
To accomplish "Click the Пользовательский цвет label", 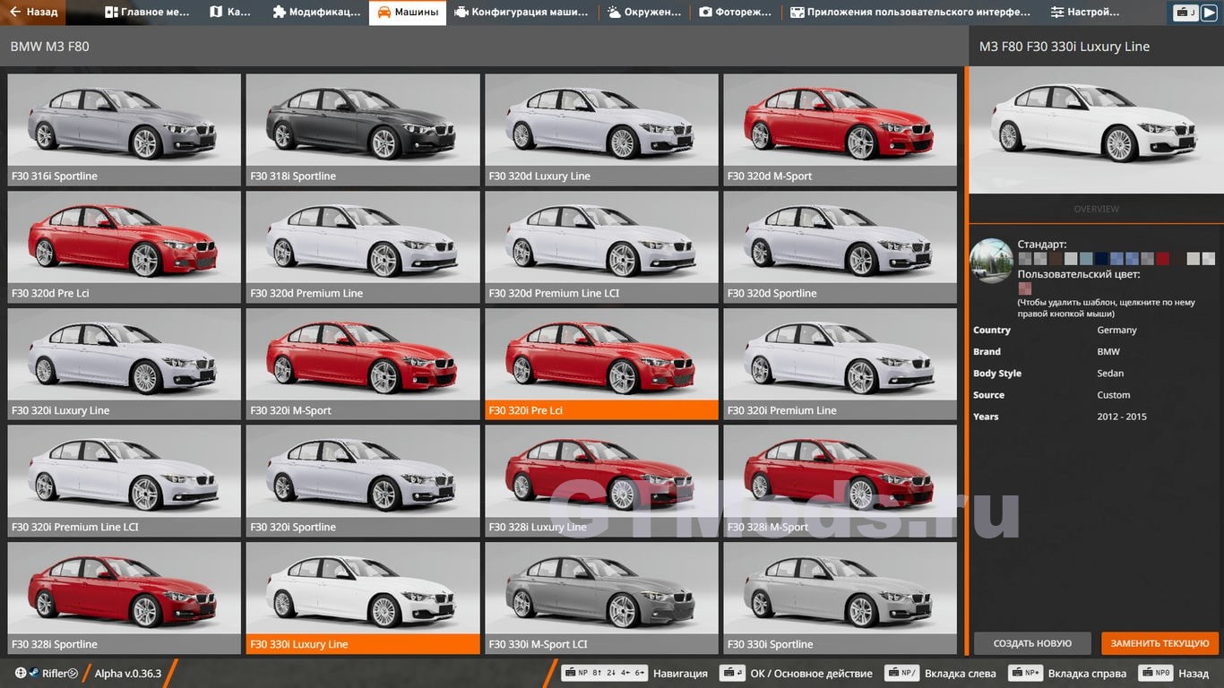I will (1079, 274).
